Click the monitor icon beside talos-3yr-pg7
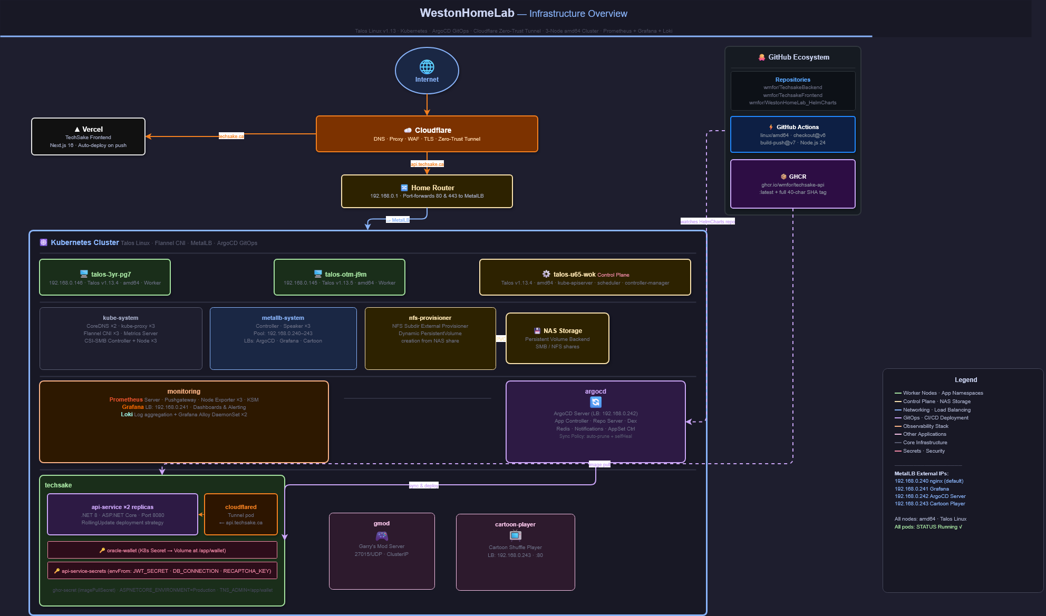The height and width of the screenshot is (616, 1046). coord(84,274)
